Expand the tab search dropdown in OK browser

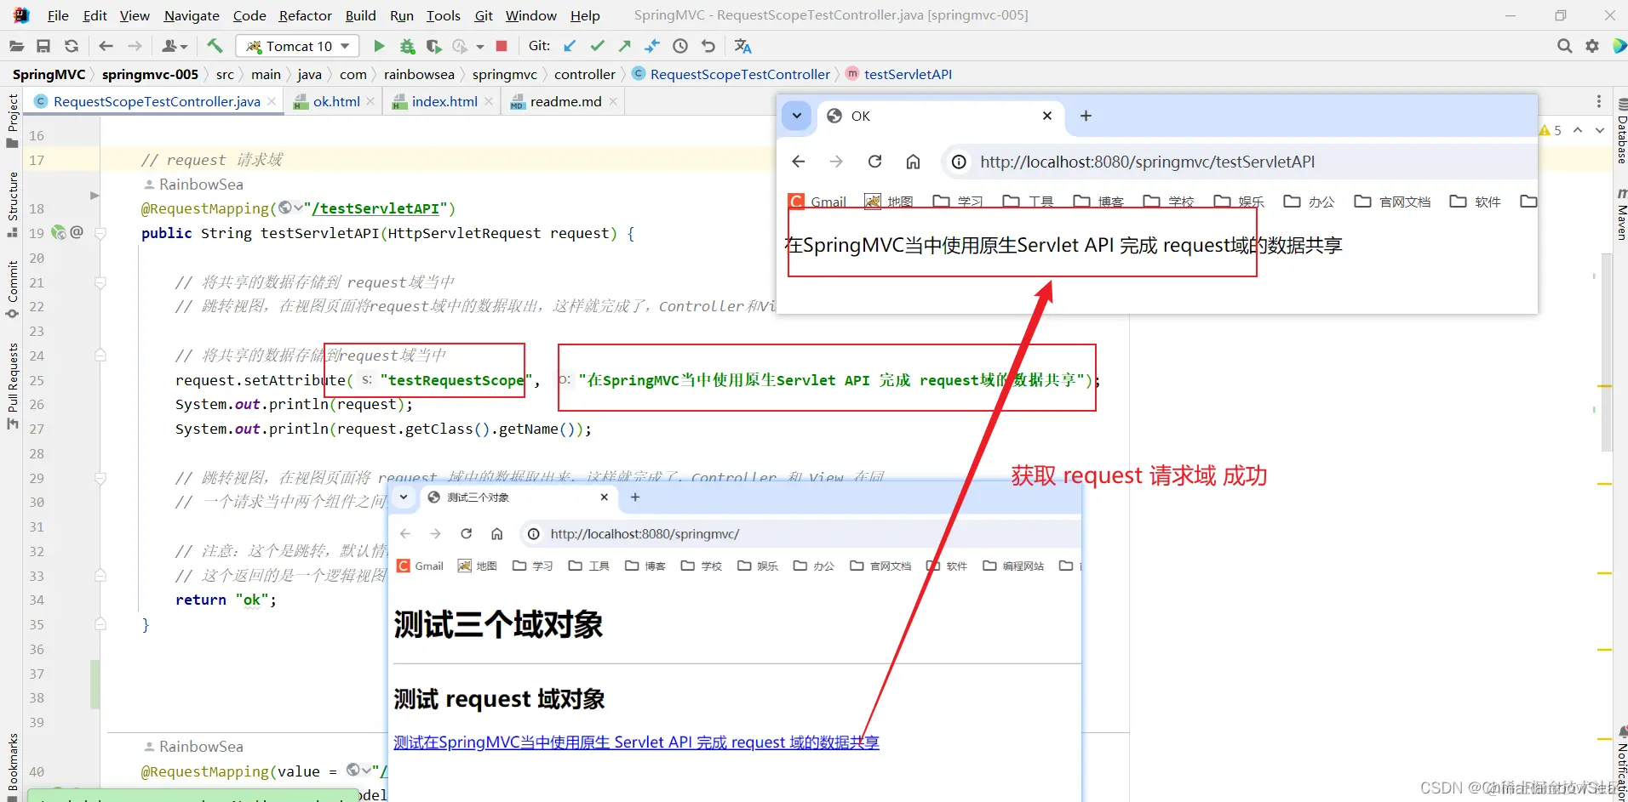[x=797, y=116]
